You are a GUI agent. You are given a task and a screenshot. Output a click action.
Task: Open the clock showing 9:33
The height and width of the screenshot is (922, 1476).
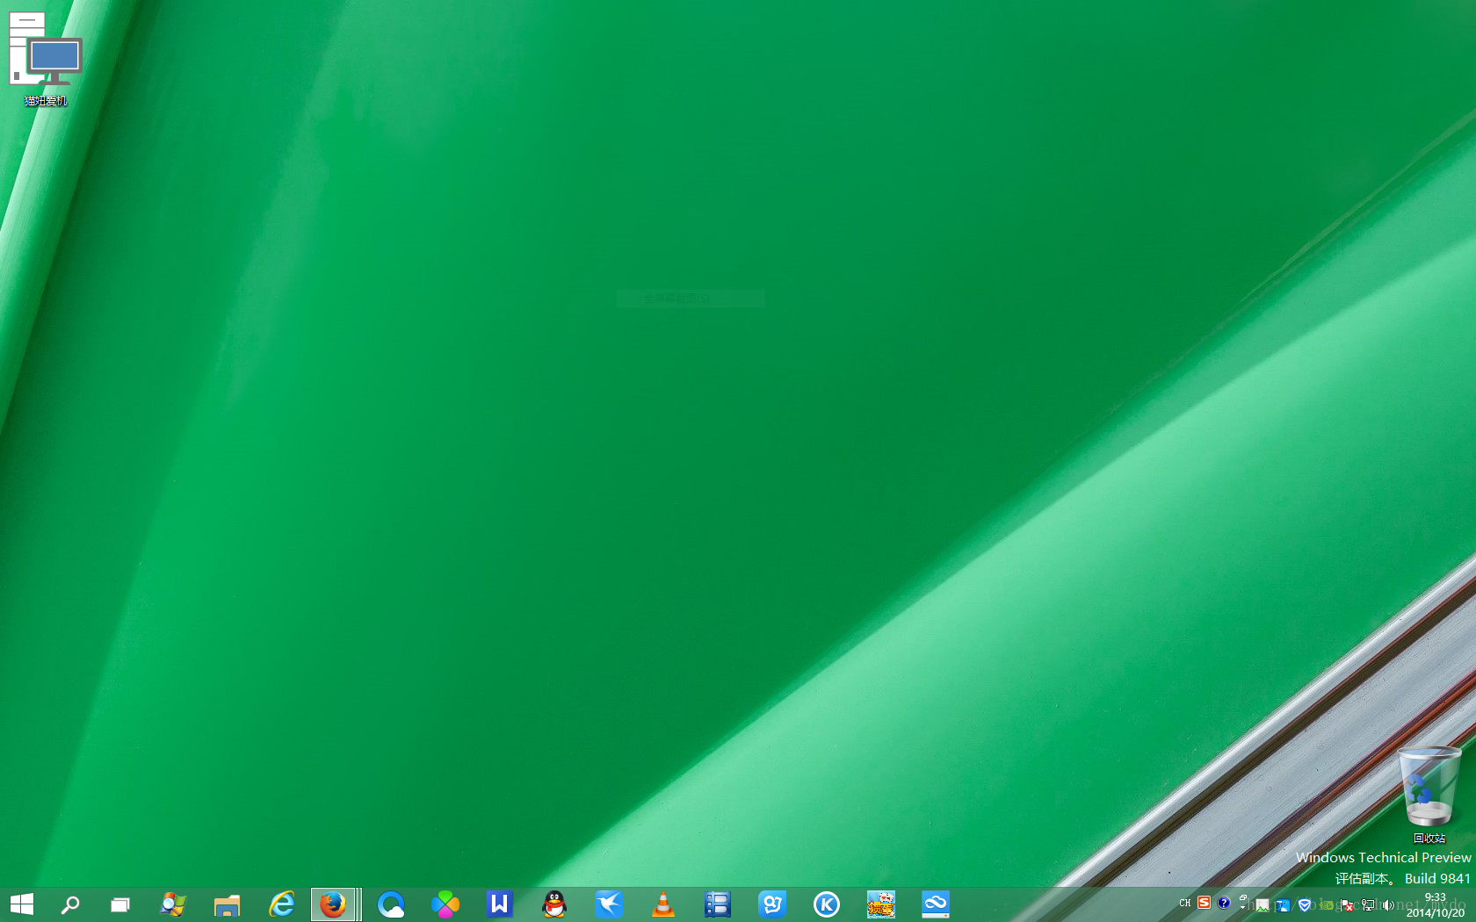coord(1436,905)
